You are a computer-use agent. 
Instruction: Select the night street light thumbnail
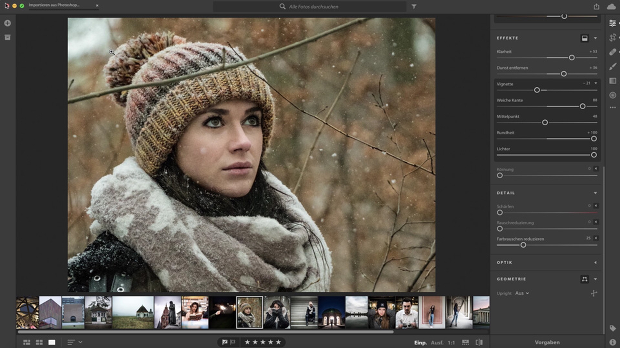point(222,313)
